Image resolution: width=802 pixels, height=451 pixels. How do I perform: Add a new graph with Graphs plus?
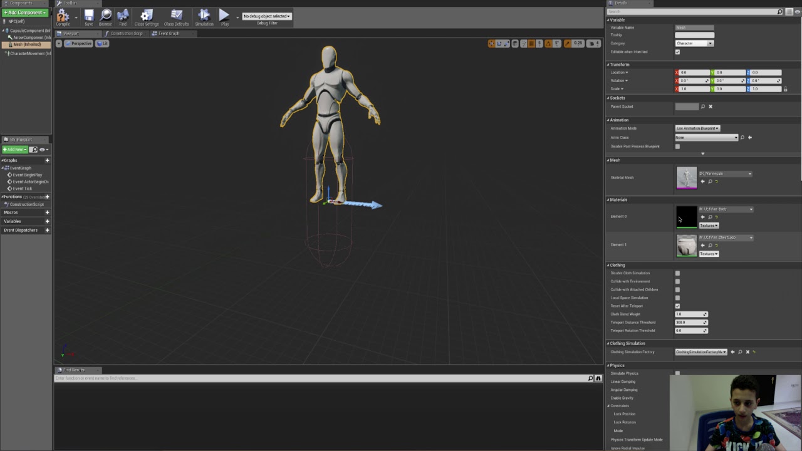coord(47,160)
